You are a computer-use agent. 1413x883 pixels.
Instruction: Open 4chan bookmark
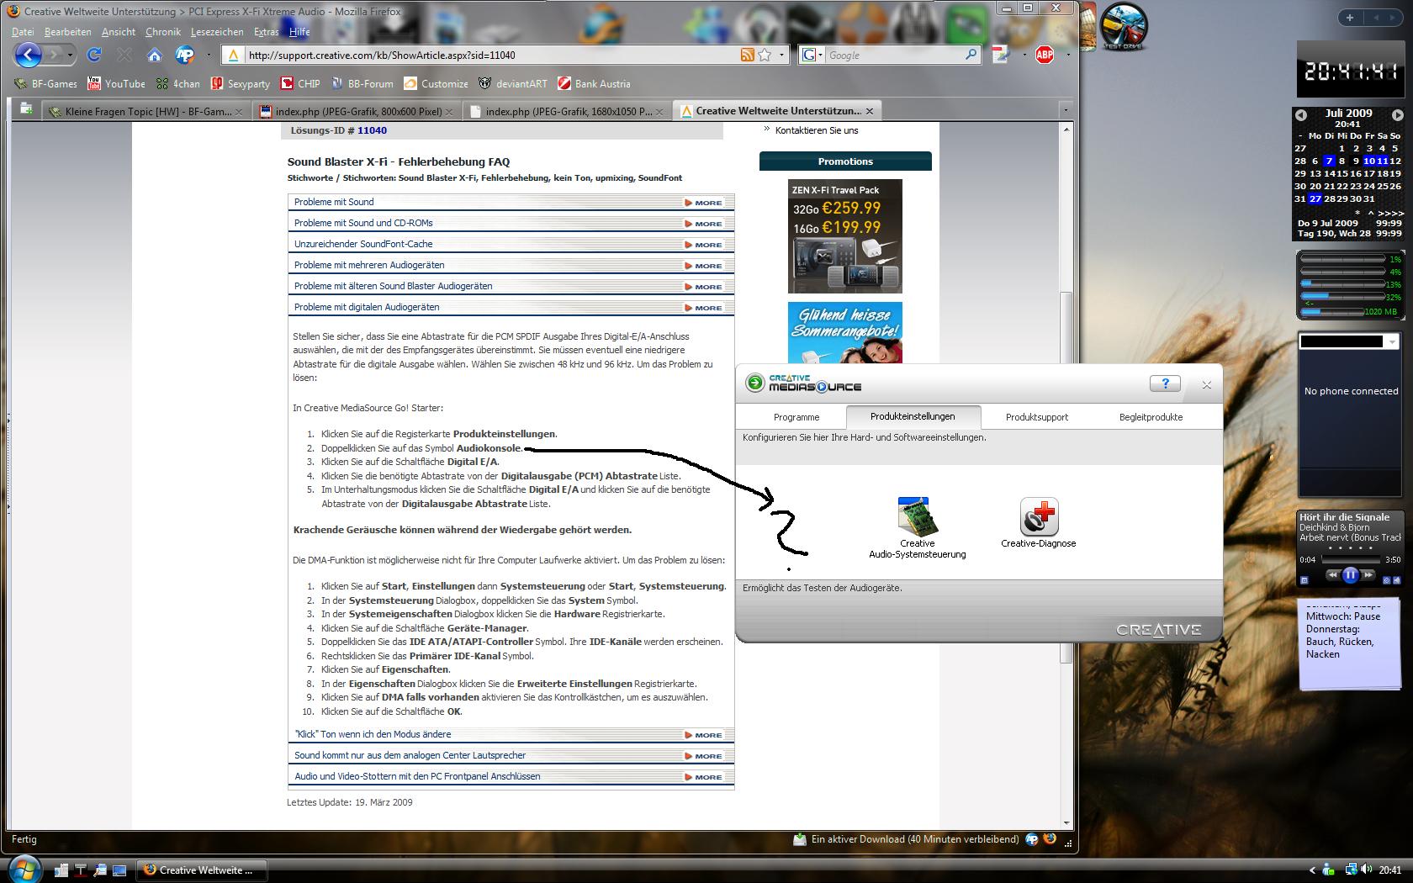click(x=178, y=83)
